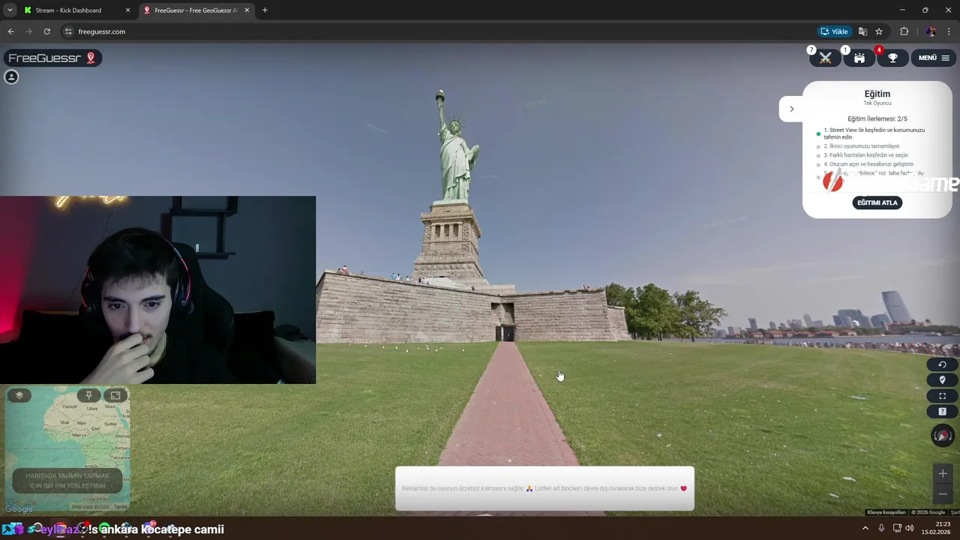The height and width of the screenshot is (540, 960).
Task: Go back in browser history
Action: (10, 31)
